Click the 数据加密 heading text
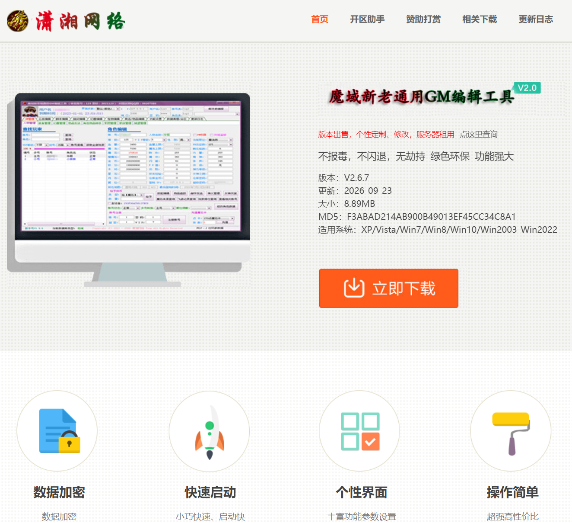This screenshot has height=523, width=572. point(59,492)
